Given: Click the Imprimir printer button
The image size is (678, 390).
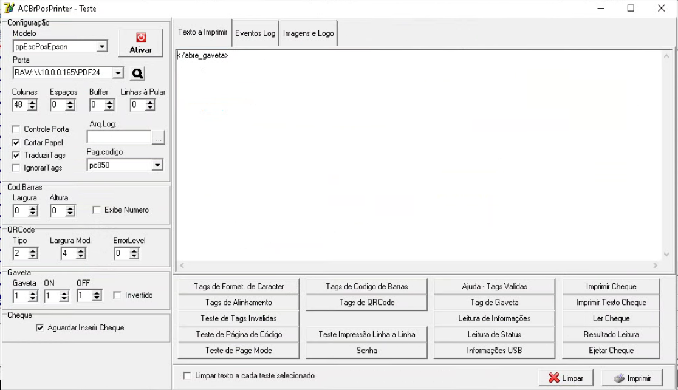Looking at the screenshot, I should (632, 378).
